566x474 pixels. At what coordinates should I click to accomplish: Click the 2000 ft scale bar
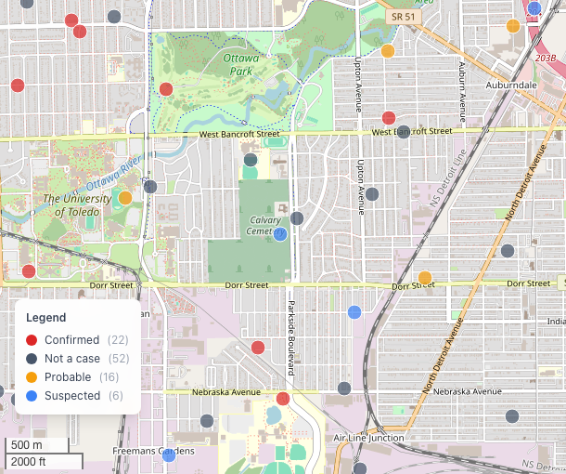pyautogui.click(x=44, y=461)
